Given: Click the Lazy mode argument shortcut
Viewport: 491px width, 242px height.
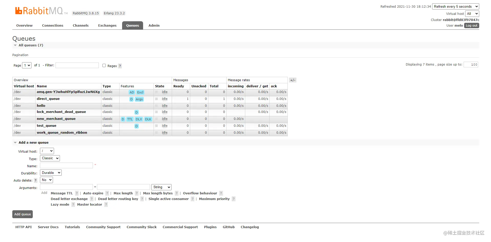Looking at the screenshot, I should (60, 205).
